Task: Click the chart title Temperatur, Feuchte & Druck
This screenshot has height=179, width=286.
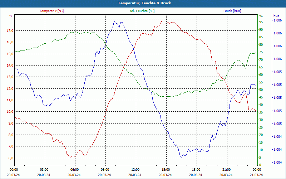Action: coord(144,3)
